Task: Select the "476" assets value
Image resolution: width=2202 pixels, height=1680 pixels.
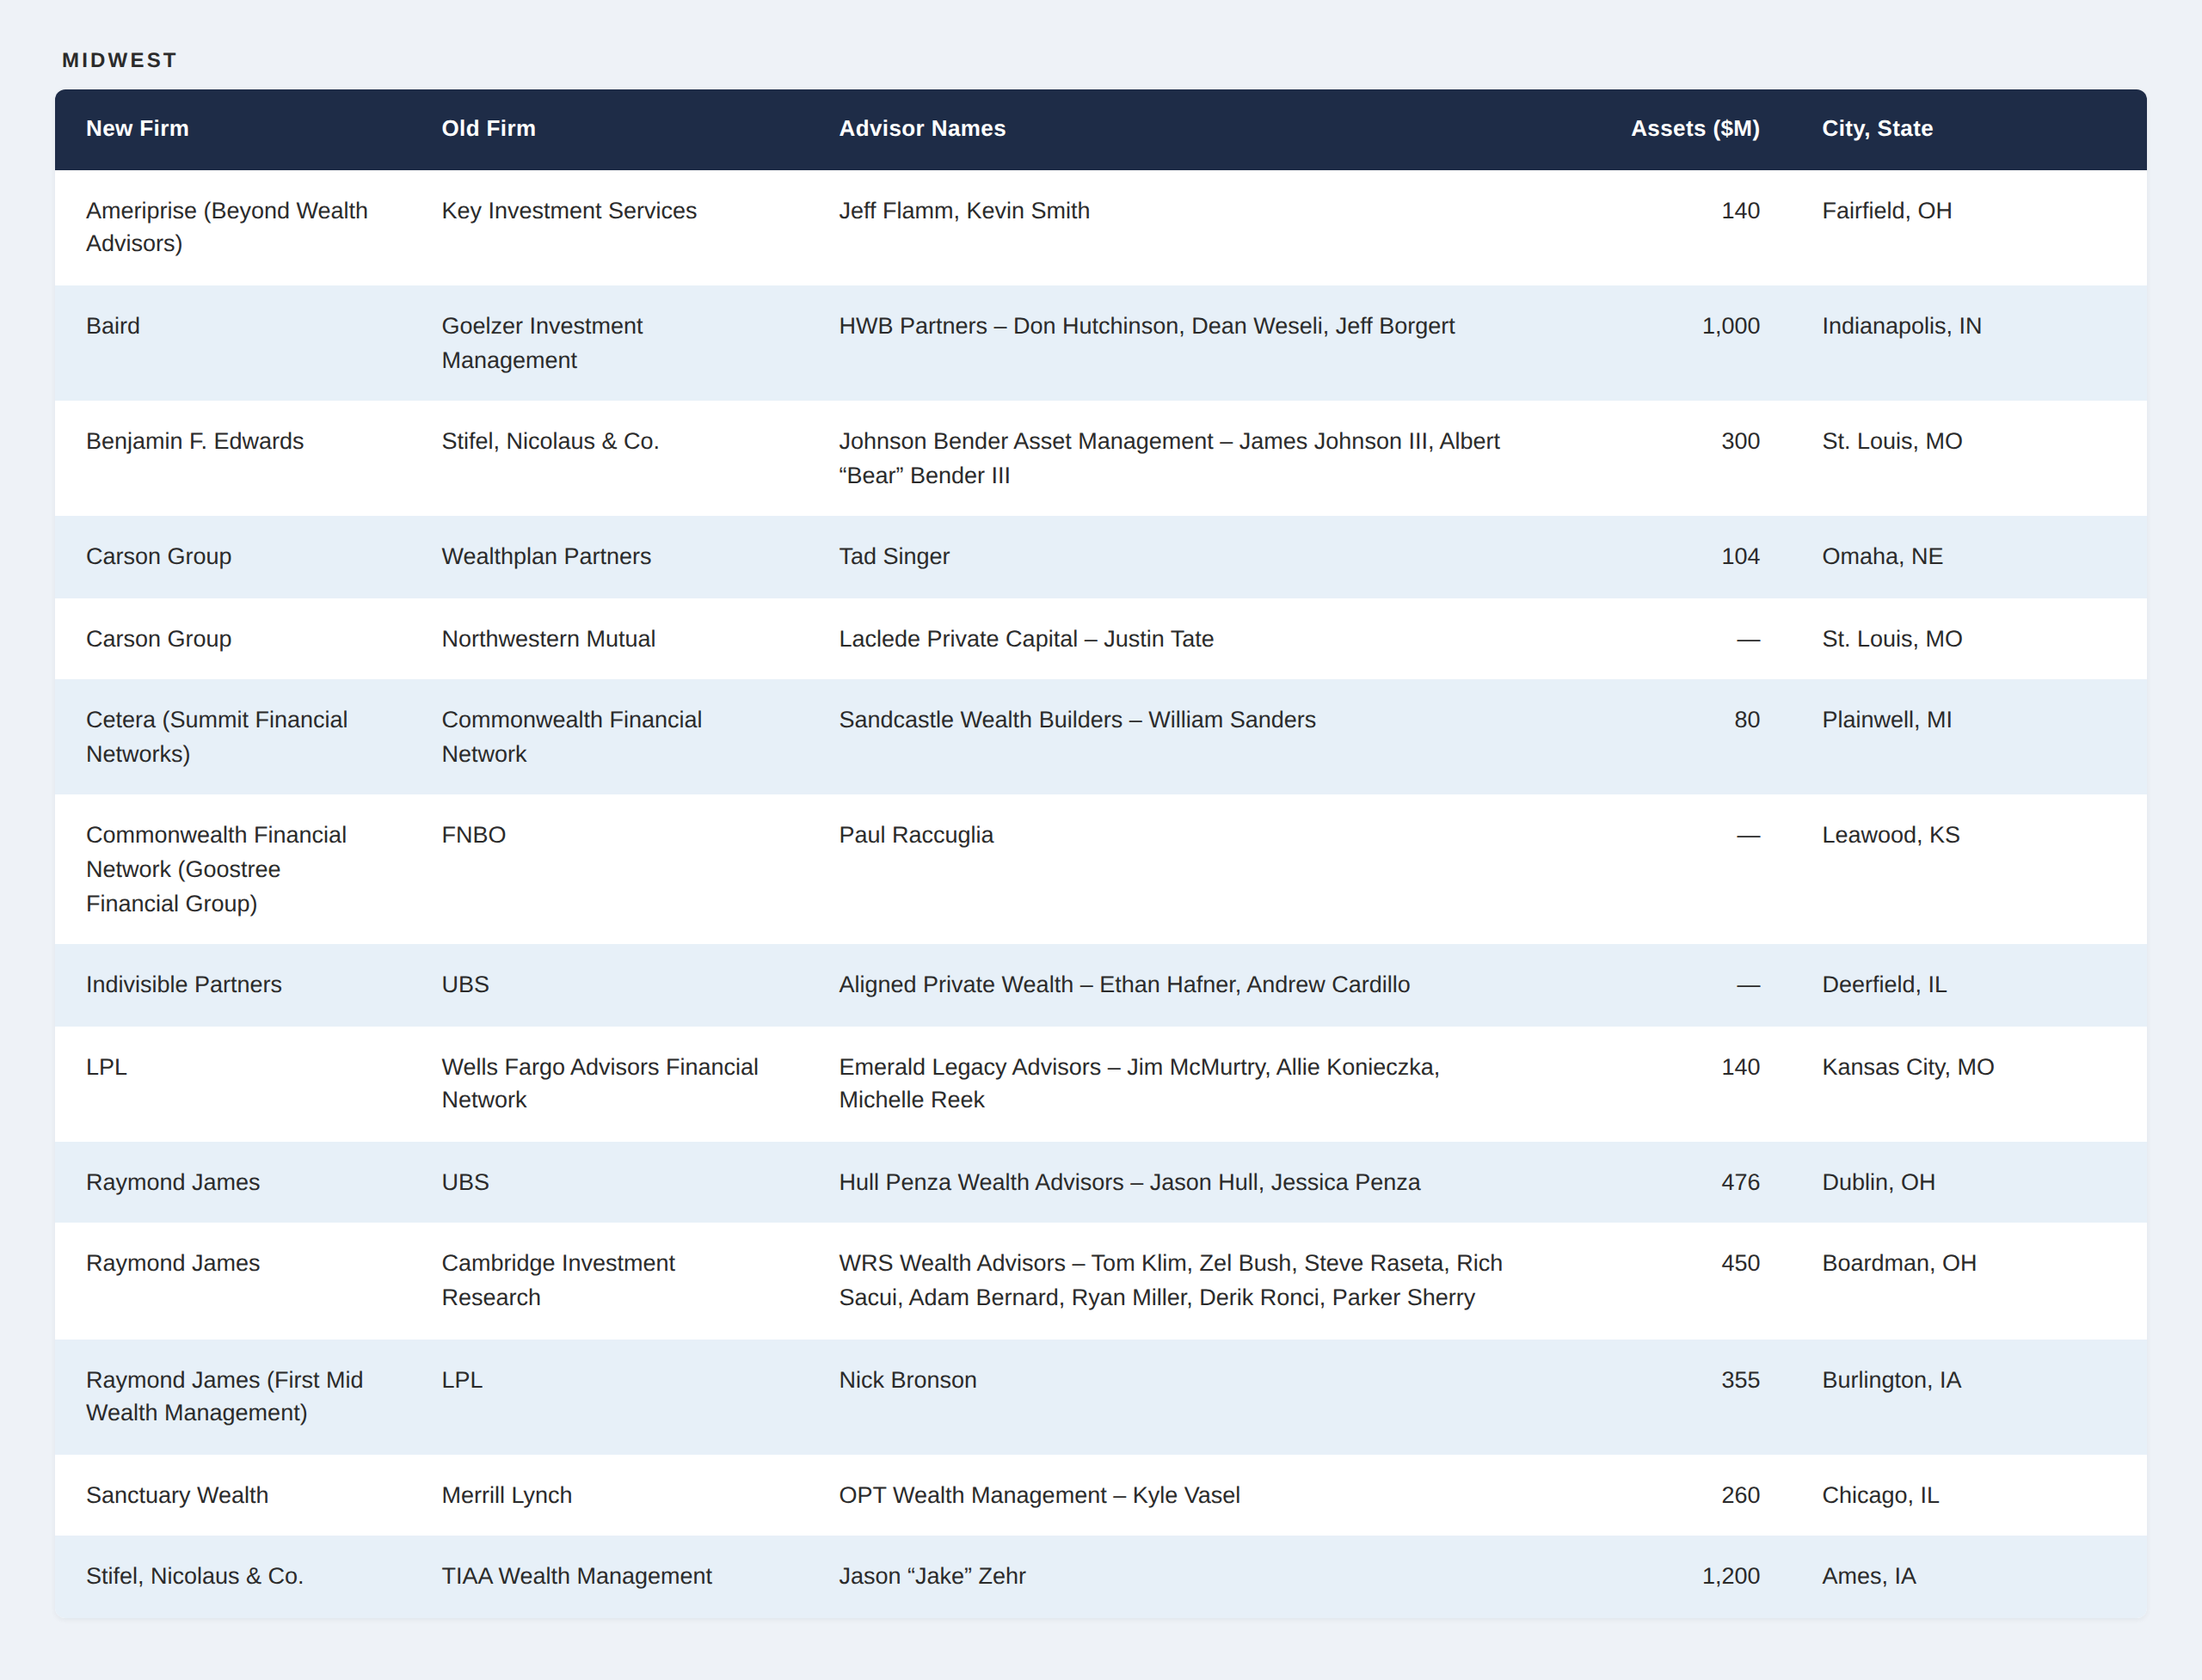Action: [1740, 1182]
